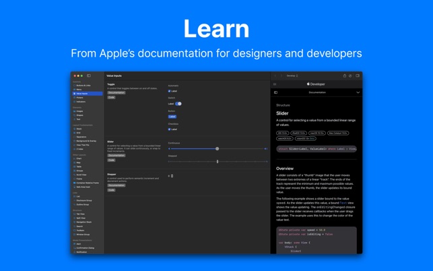
Task: Go back with the left arrow in the browser
Action: click(x=275, y=76)
